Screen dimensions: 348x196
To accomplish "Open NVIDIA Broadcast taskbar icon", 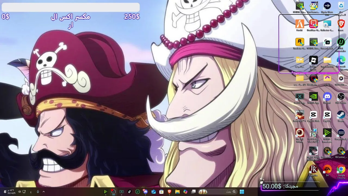I will click(x=105, y=192).
